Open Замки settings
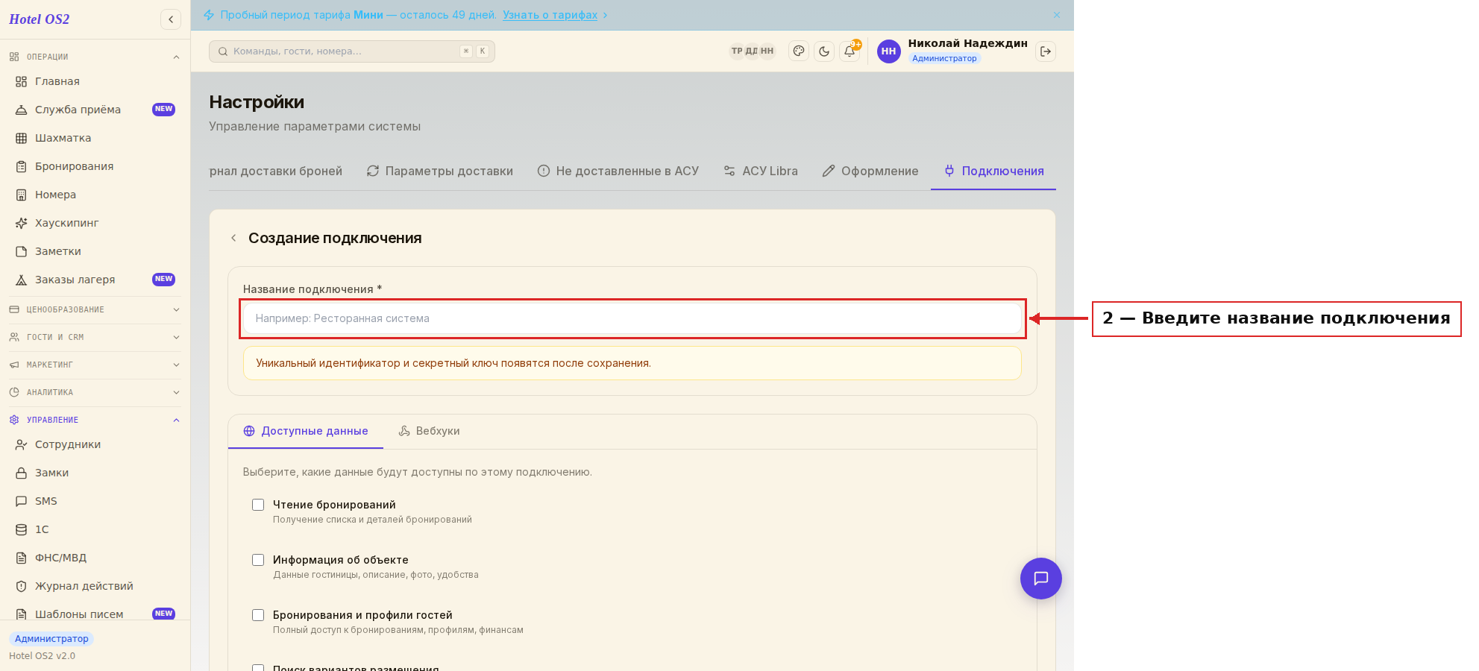The height and width of the screenshot is (671, 1479). [95, 473]
